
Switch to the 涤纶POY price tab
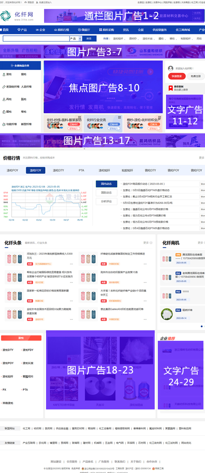(x=12, y=170)
